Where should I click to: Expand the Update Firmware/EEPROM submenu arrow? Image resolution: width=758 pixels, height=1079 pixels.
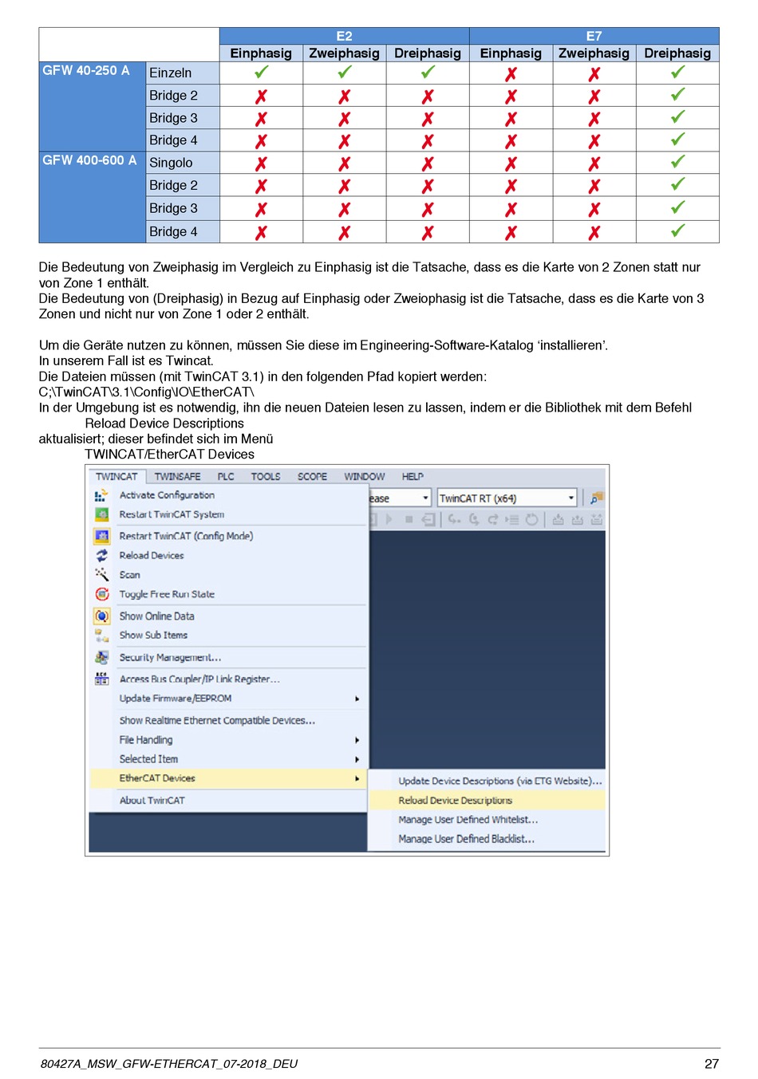tap(357, 699)
